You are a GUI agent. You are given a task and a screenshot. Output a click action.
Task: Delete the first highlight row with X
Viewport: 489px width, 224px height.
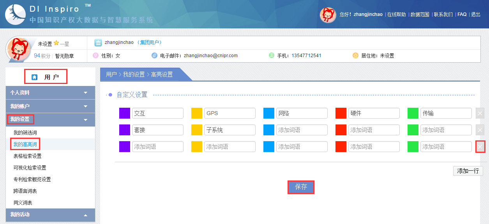[480, 113]
